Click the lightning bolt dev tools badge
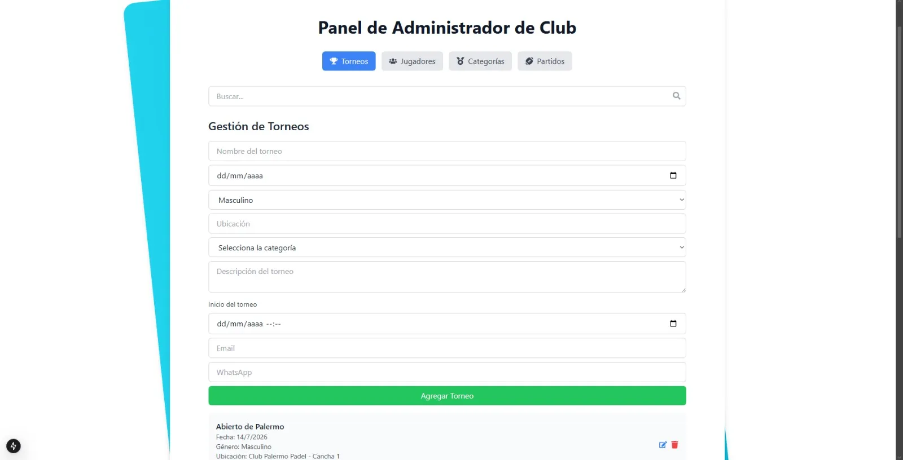 [14, 446]
